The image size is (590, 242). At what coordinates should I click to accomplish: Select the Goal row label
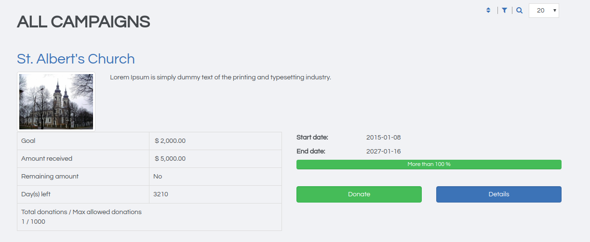coord(28,141)
